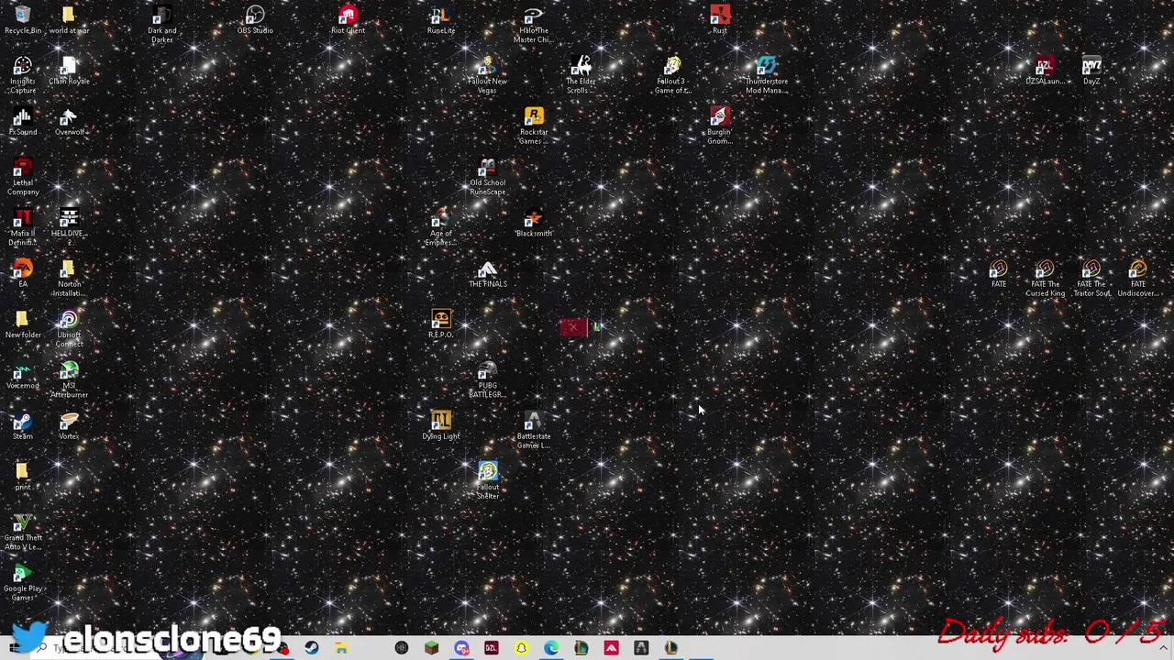1174x660 pixels.
Task: Launch Voicemod from the desktop
Action: click(x=23, y=375)
